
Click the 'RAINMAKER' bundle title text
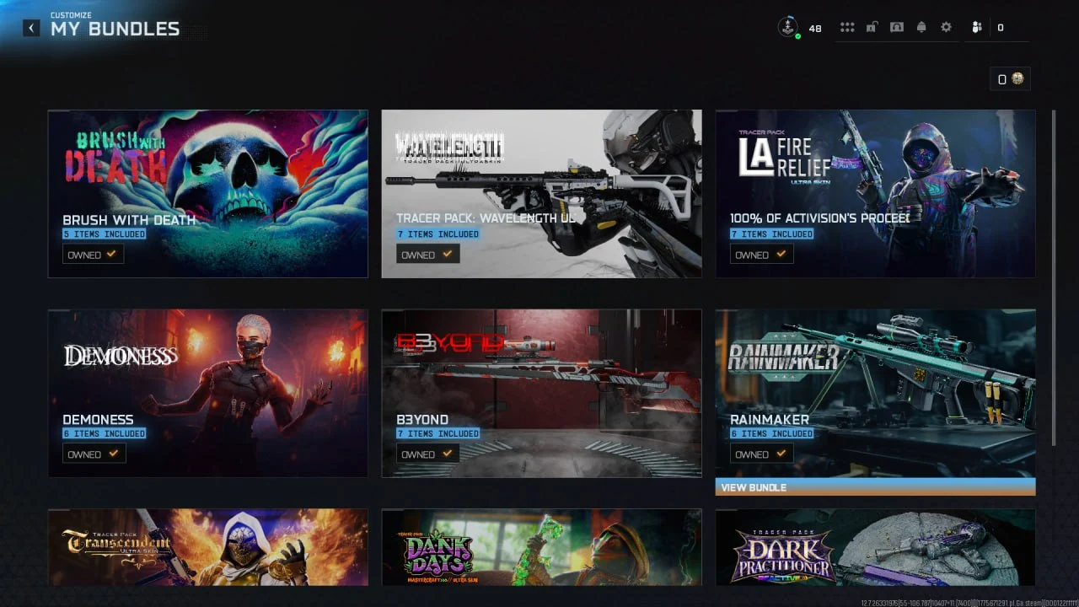coord(770,419)
